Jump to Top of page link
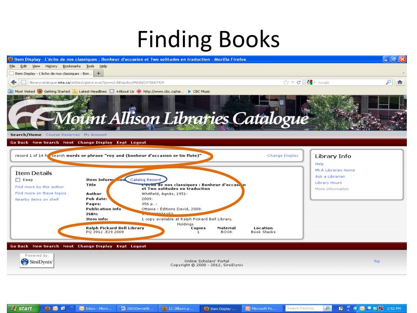 (x=377, y=261)
